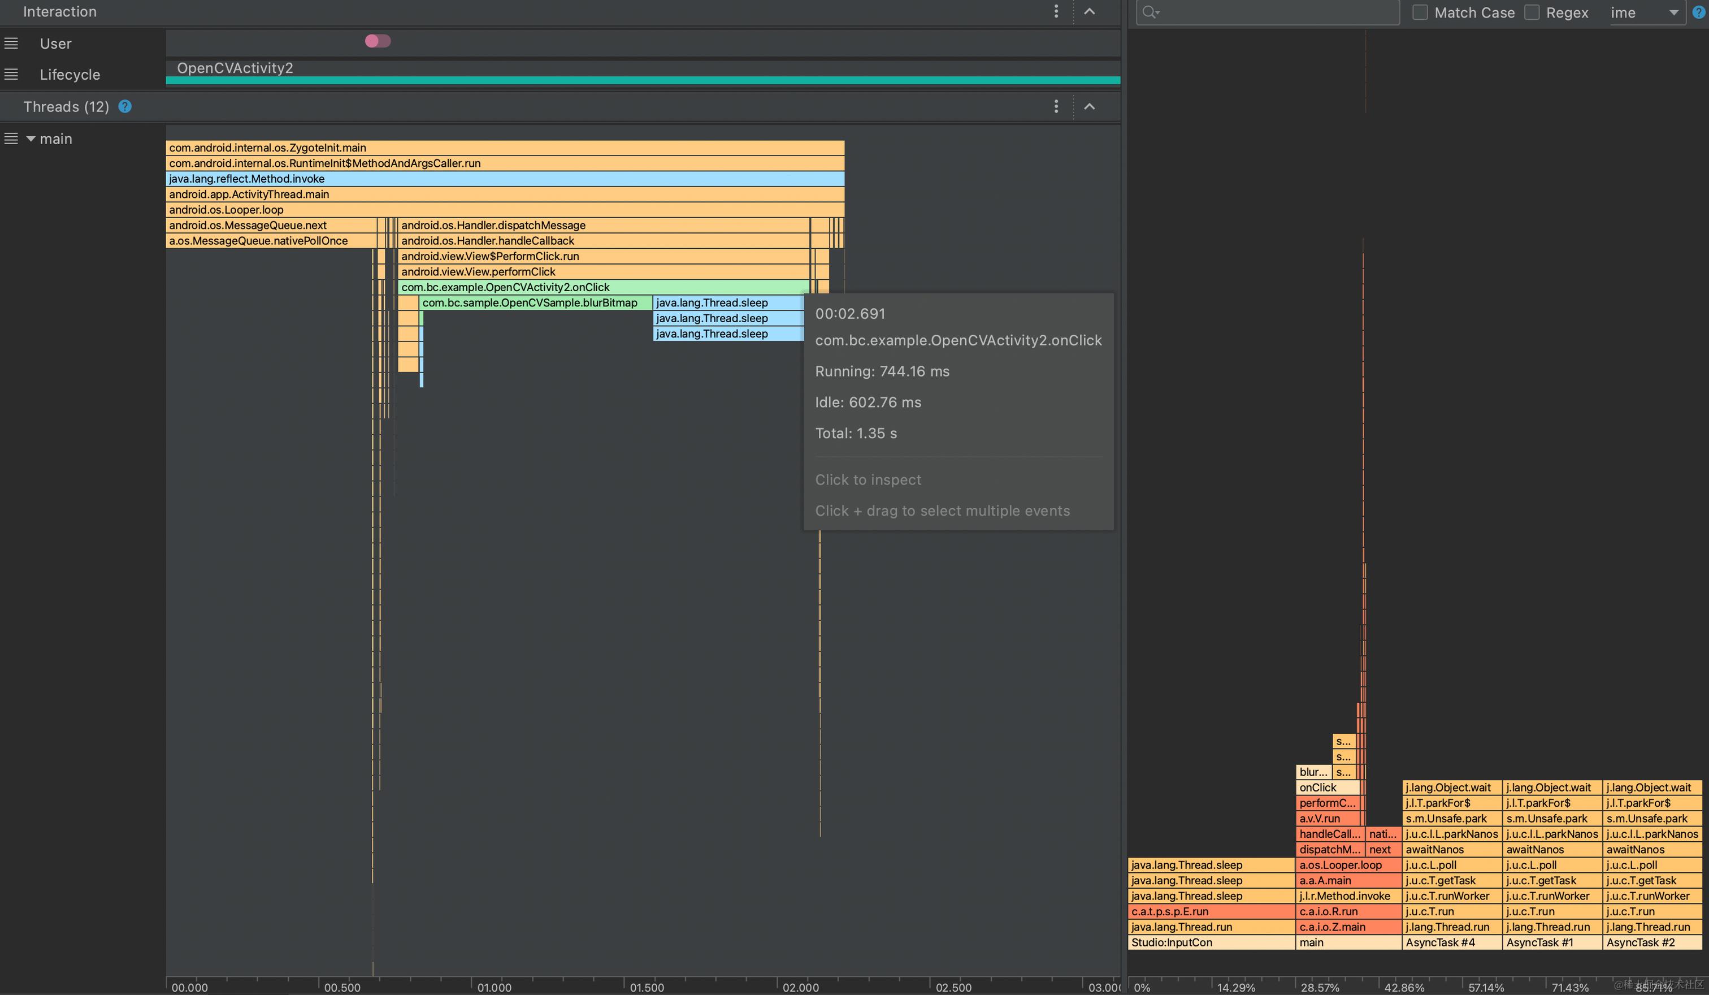Open the time mode dropdown

1648,12
